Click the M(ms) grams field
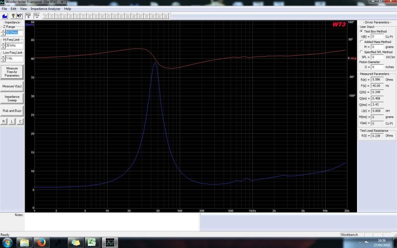This screenshot has width=397, height=248. 378,117
